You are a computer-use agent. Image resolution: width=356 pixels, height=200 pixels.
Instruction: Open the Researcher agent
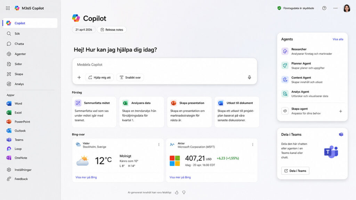[312, 51]
